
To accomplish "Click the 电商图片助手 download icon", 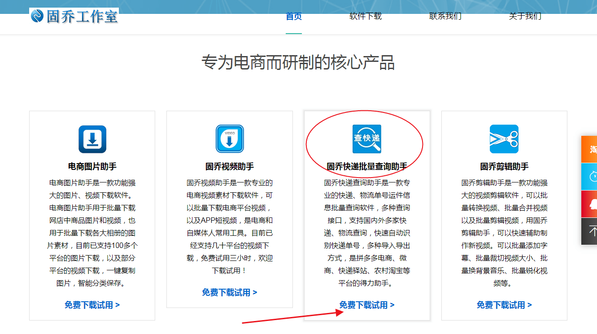I will (x=92, y=139).
